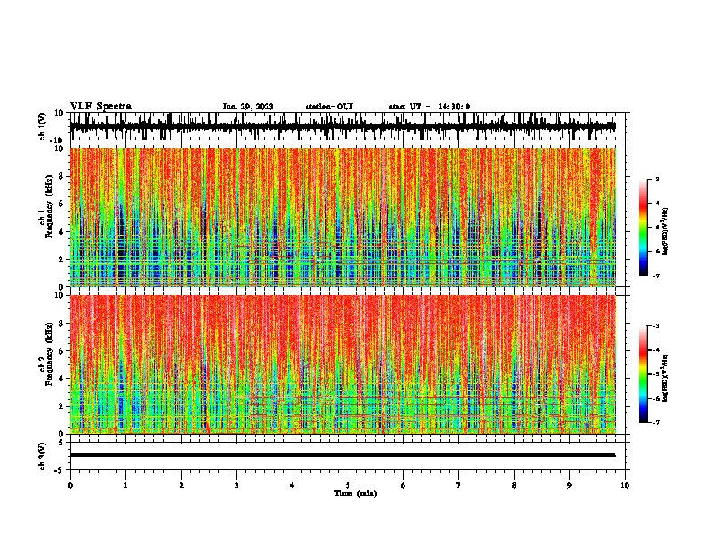
Task: Click the '1' tick on the time axis
Action: 126,485
